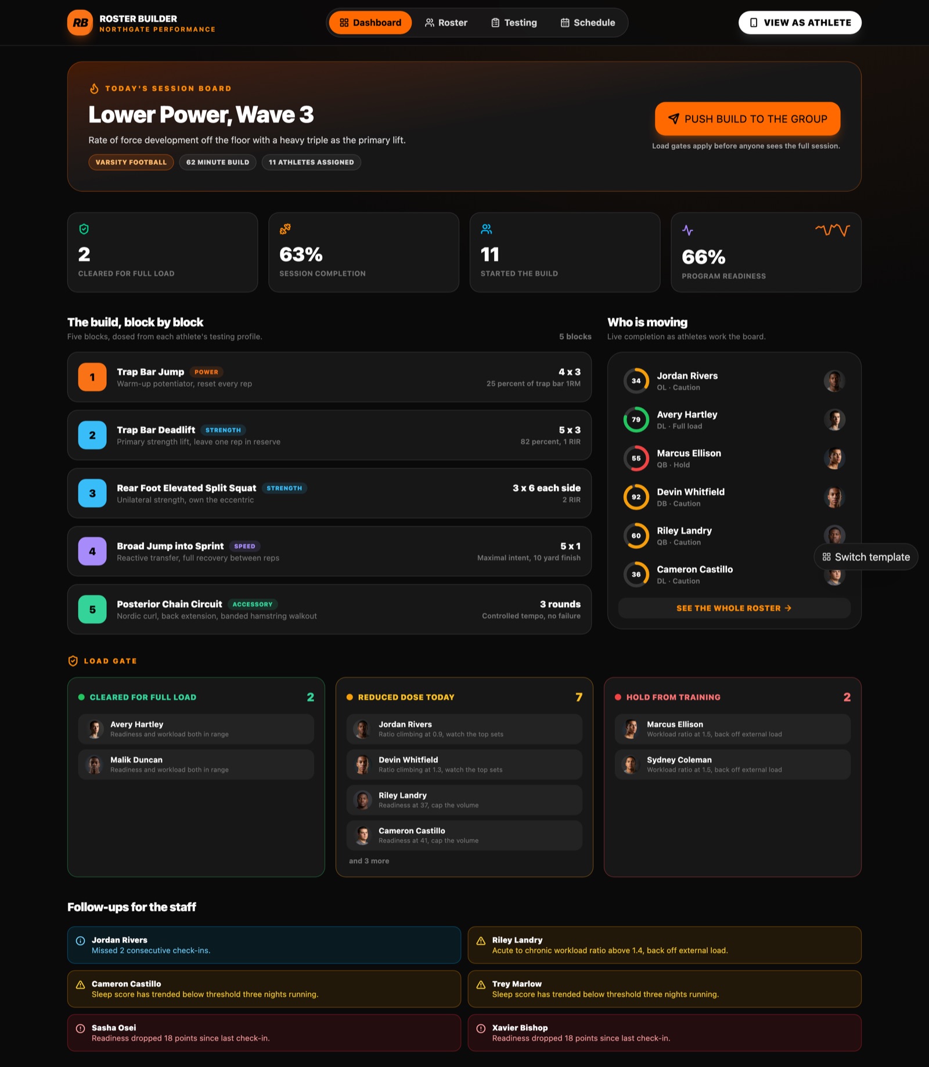The height and width of the screenshot is (1067, 929).
Task: Open 'Missed 2 consecutive check-ins.' note
Action: pyautogui.click(x=151, y=950)
